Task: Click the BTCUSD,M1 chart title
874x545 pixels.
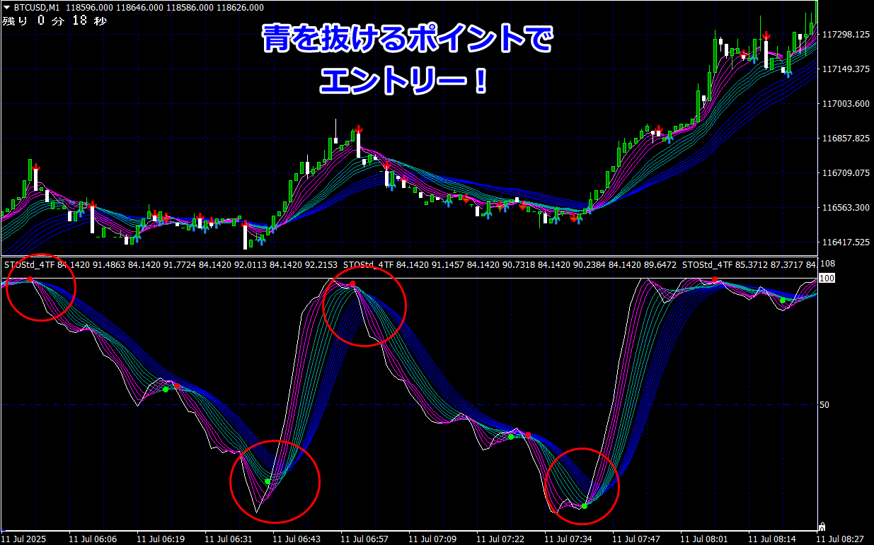Action: (x=35, y=8)
